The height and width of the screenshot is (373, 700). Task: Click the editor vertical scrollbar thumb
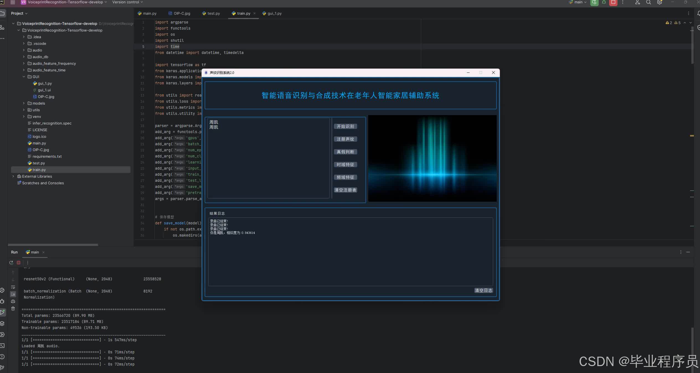(692, 46)
